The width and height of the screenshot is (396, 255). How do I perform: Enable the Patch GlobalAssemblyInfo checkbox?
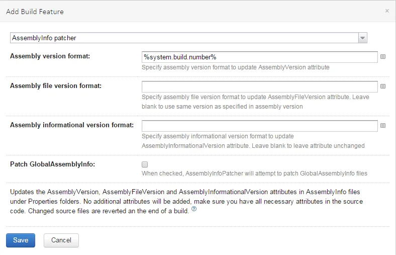(x=145, y=164)
